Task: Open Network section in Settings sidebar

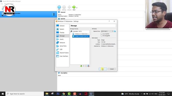Action: tap(63, 43)
